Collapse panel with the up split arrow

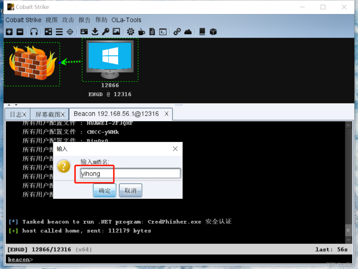(x=9, y=105)
